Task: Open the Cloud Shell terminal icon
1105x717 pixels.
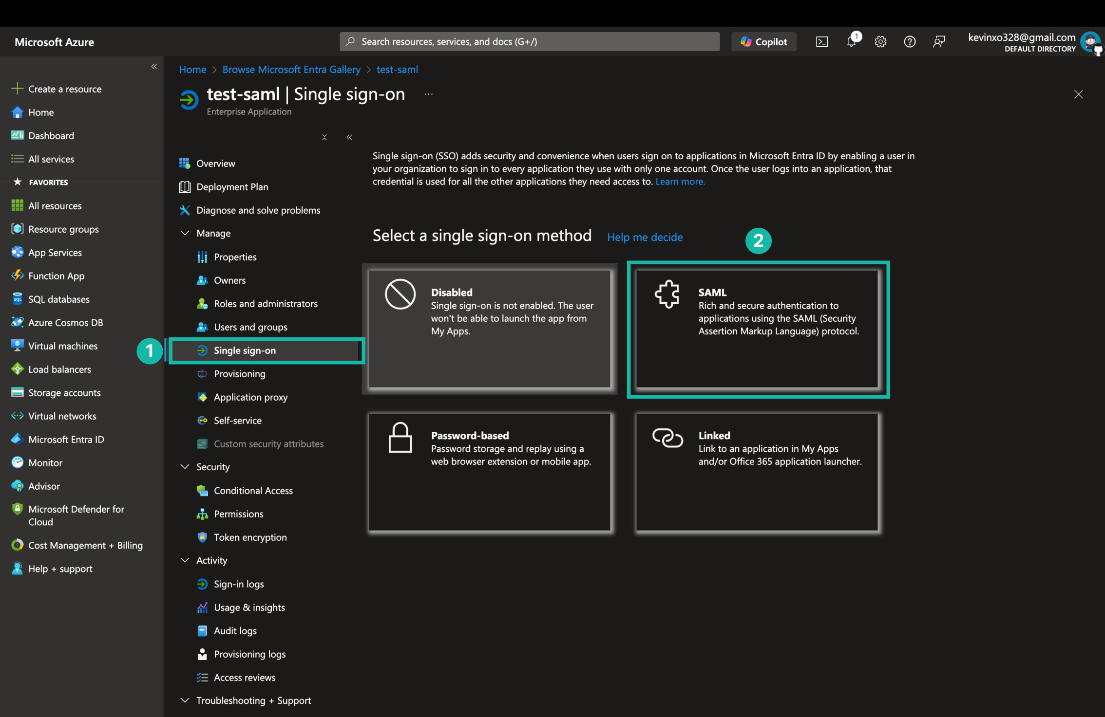Action: point(822,42)
